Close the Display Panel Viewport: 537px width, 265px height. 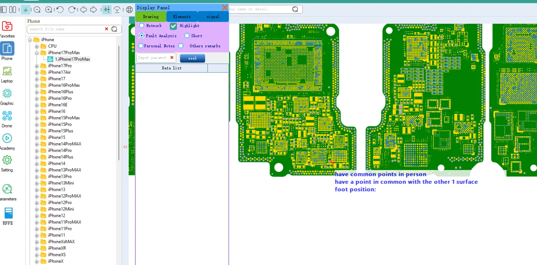[x=225, y=8]
